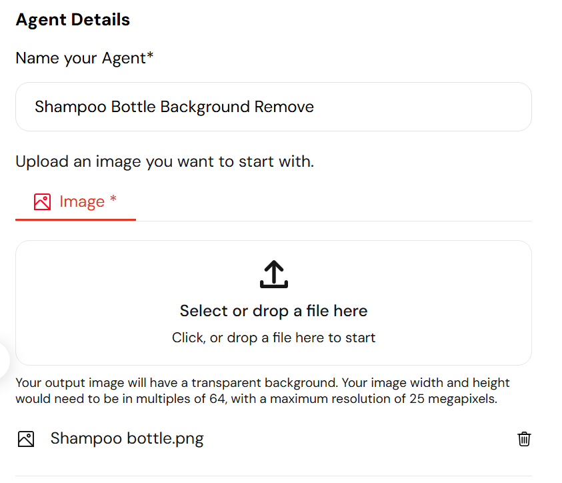This screenshot has height=483, width=562.
Task: Select the Image tab label
Action: coord(82,201)
